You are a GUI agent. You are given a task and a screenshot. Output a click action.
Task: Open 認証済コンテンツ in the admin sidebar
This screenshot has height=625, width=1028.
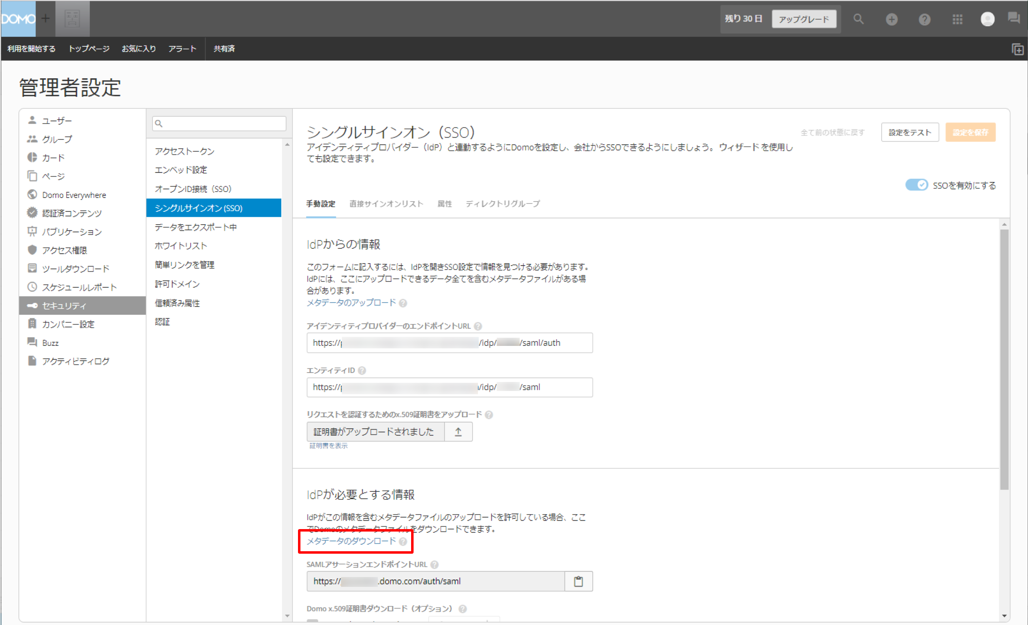point(83,213)
